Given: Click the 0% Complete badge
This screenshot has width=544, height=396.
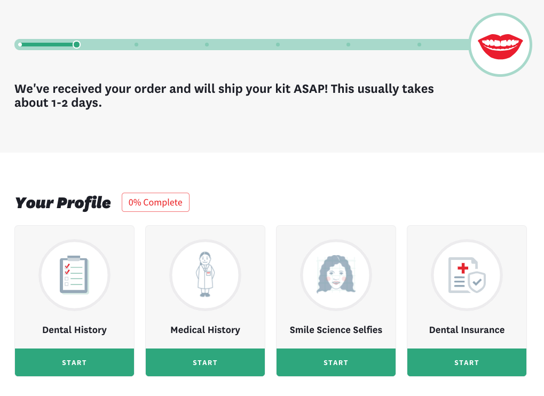Looking at the screenshot, I should click(155, 202).
